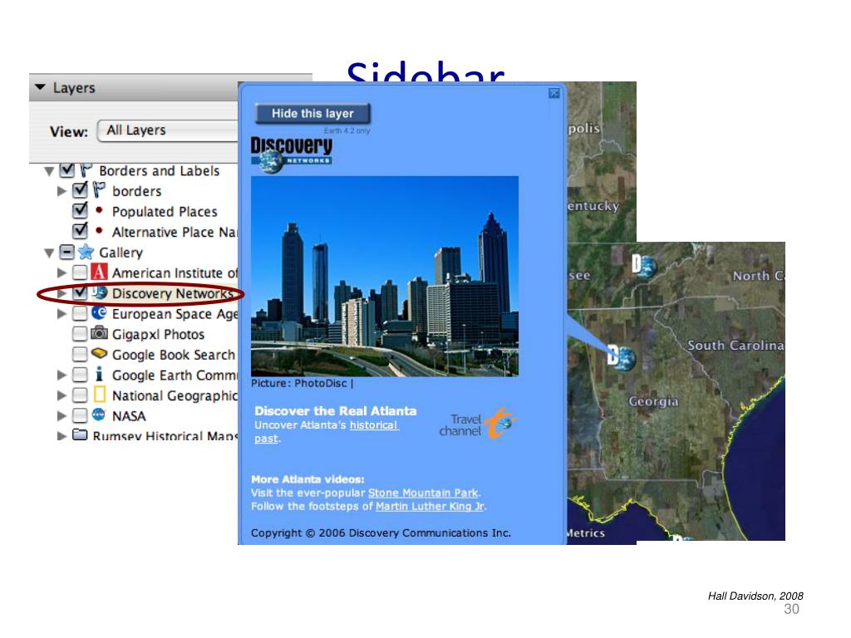This screenshot has height=638, width=851.
Task: Expand the Discovery Networks layer
Action: pos(61,293)
